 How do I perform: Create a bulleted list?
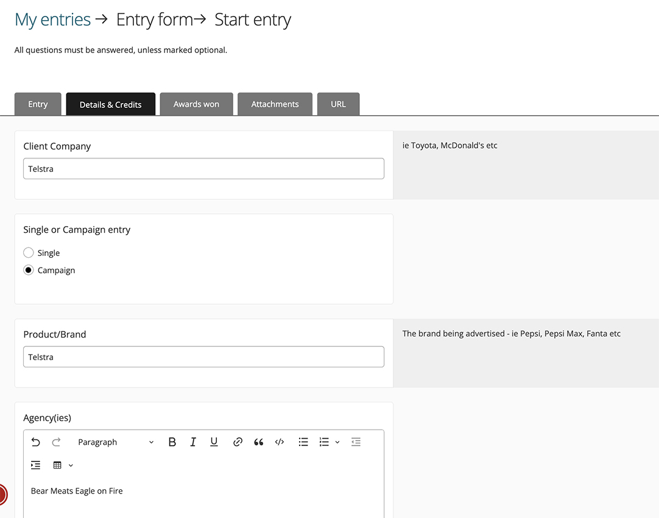point(303,442)
